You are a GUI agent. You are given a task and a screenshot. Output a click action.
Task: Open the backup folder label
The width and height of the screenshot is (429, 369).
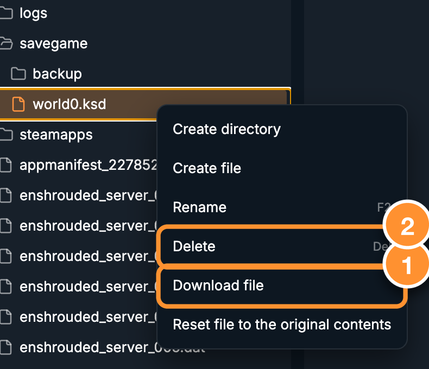coord(57,74)
